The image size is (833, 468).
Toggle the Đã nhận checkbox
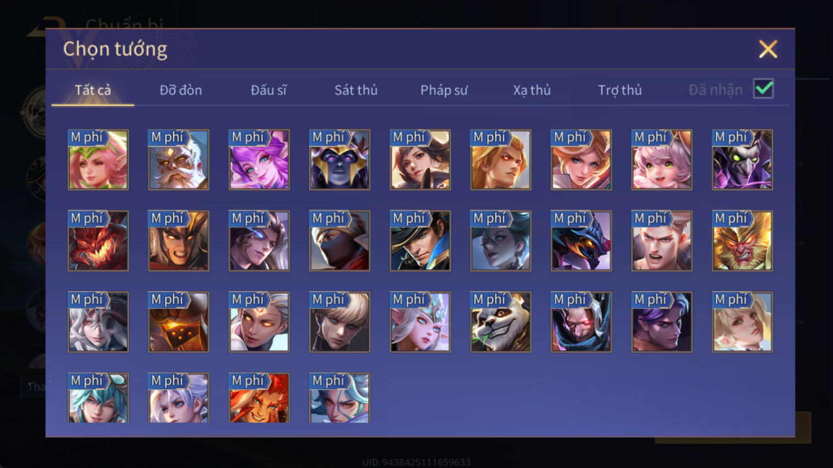pos(764,89)
